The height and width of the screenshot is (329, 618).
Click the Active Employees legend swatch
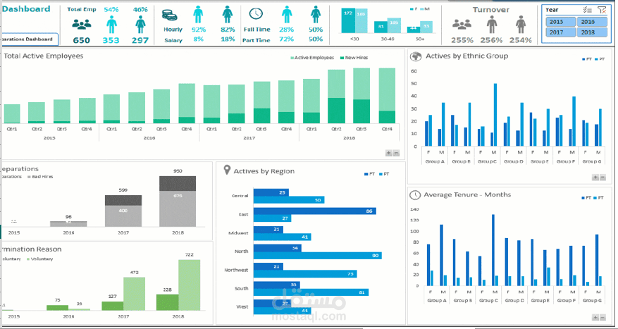coord(292,58)
